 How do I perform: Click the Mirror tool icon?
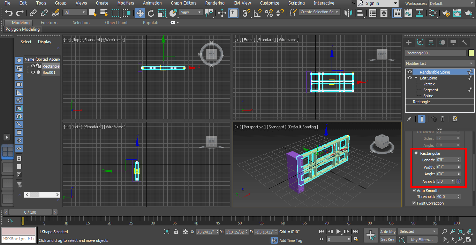click(x=348, y=13)
